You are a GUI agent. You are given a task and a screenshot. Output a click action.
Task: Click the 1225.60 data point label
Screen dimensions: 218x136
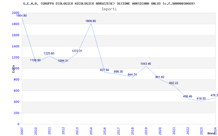coord(49,53)
